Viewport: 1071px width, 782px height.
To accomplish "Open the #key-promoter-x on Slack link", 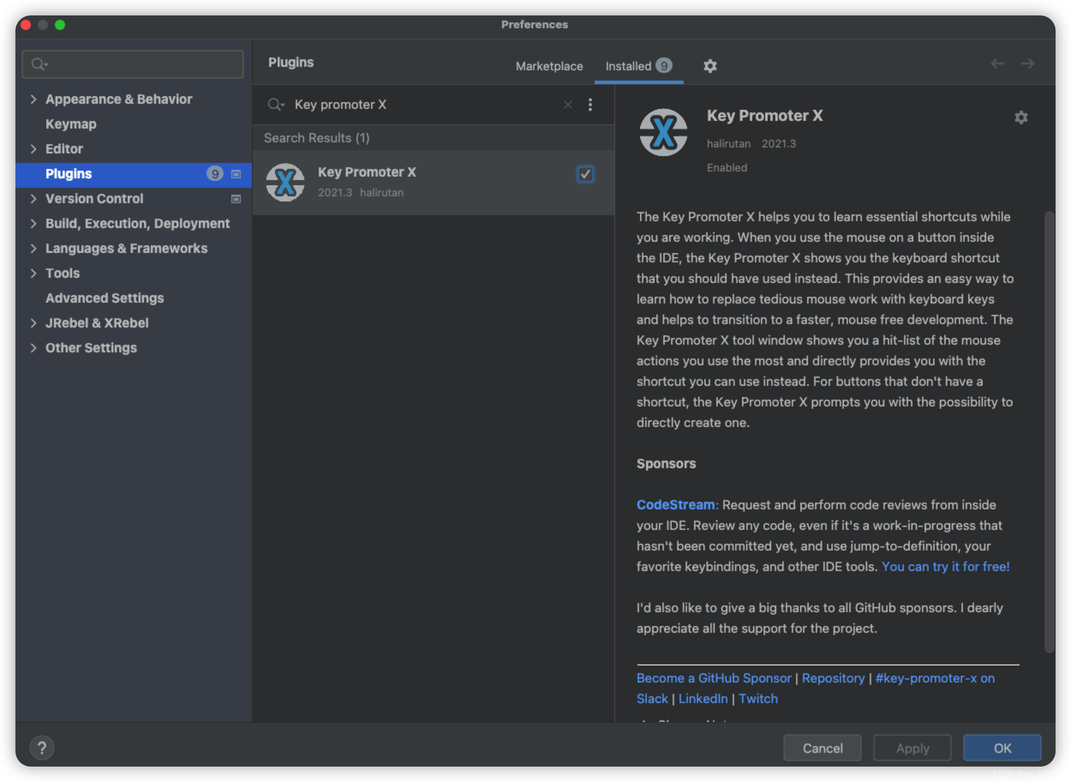I will click(935, 678).
